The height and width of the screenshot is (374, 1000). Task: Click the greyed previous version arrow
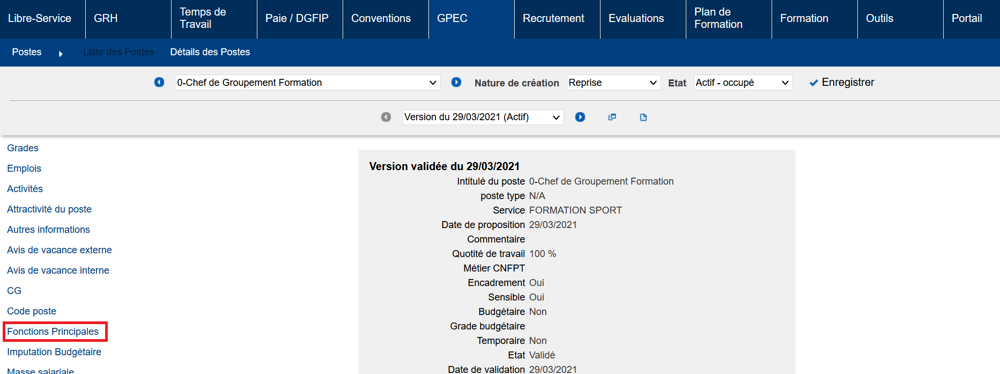[386, 117]
